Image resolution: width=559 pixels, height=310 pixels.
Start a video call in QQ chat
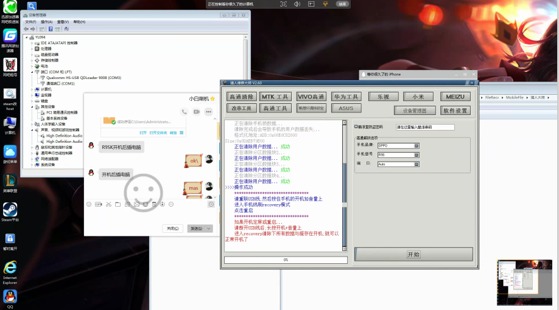point(197,112)
